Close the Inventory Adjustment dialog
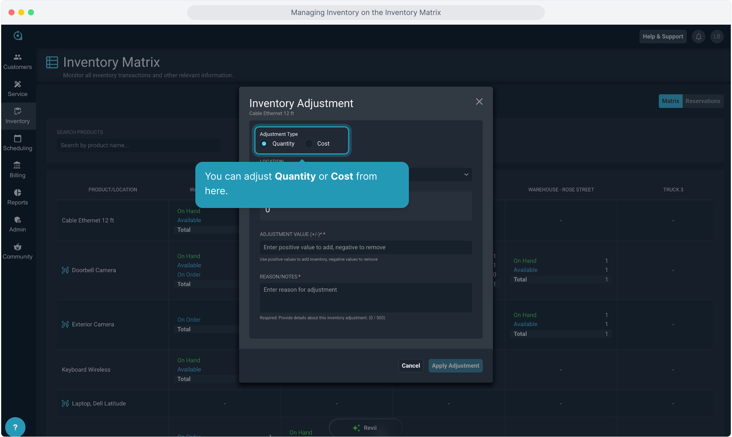 tap(479, 102)
